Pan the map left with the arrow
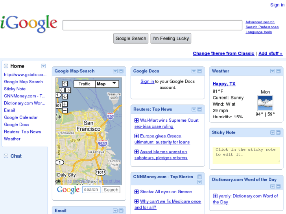This screenshot has height=214, width=286. coord(62,90)
